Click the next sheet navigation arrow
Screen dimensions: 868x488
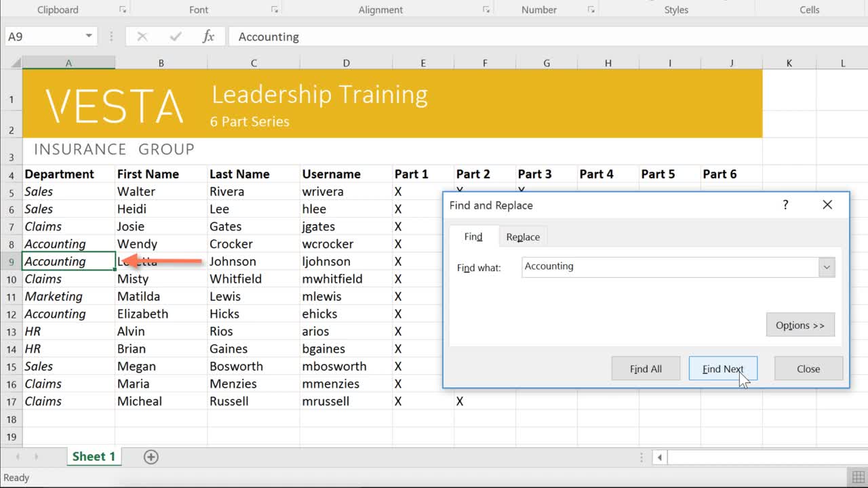pos(36,457)
